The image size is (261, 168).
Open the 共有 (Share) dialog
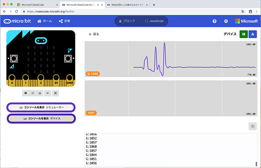click(64, 21)
